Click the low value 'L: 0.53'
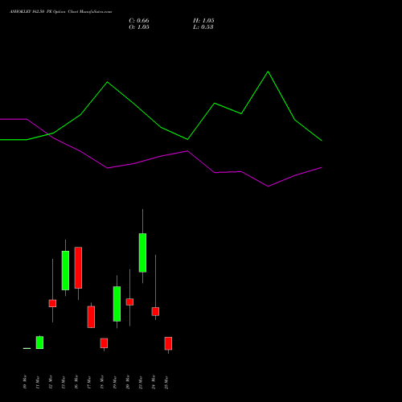The height and width of the screenshot is (402, 402). [x=203, y=27]
